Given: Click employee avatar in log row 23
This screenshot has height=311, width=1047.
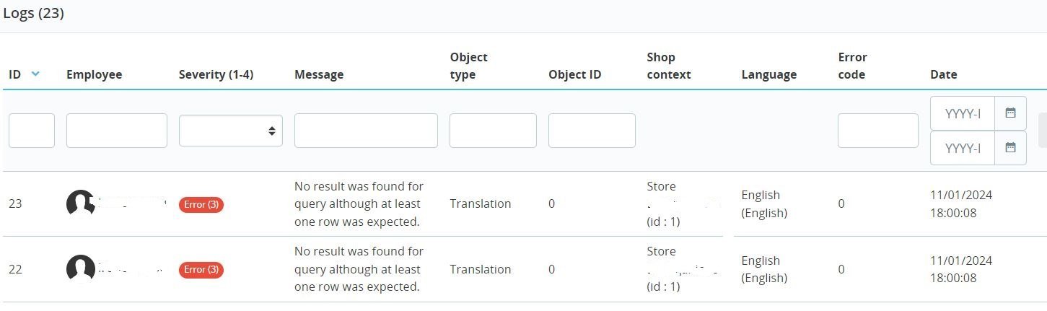Looking at the screenshot, I should click(80, 203).
